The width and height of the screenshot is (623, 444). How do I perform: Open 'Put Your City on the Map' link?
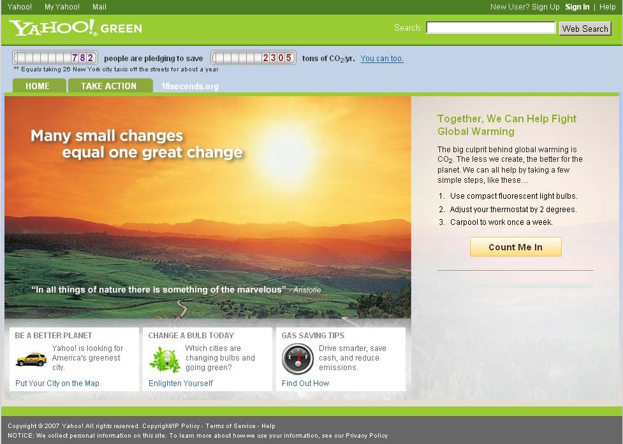pyautogui.click(x=57, y=383)
